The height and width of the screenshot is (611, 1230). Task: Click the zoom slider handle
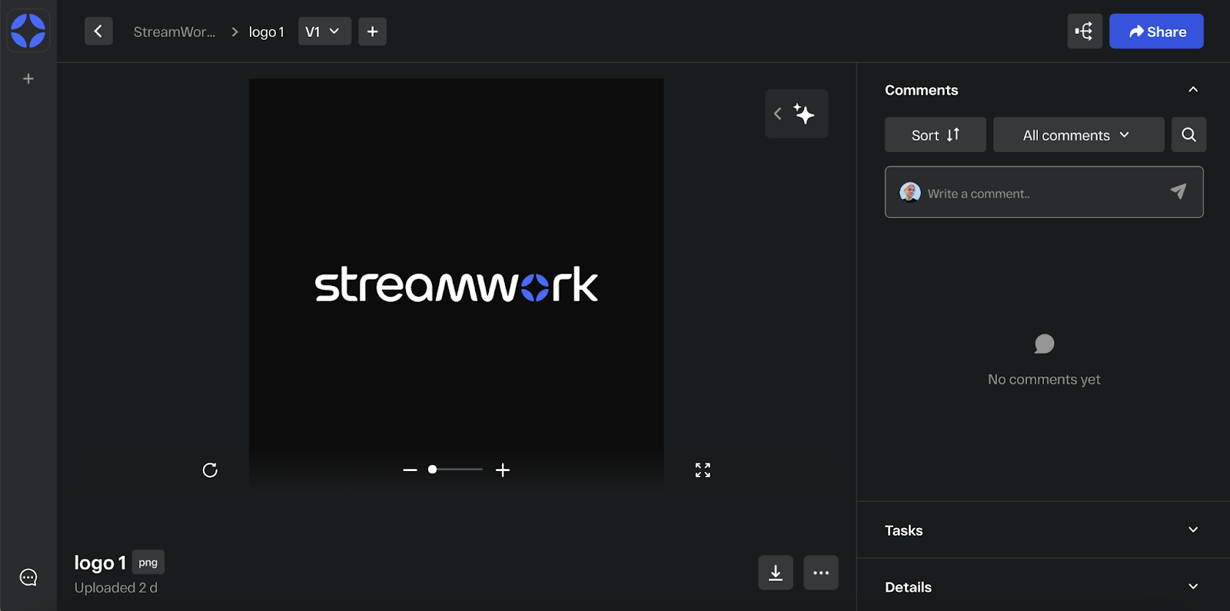(433, 470)
